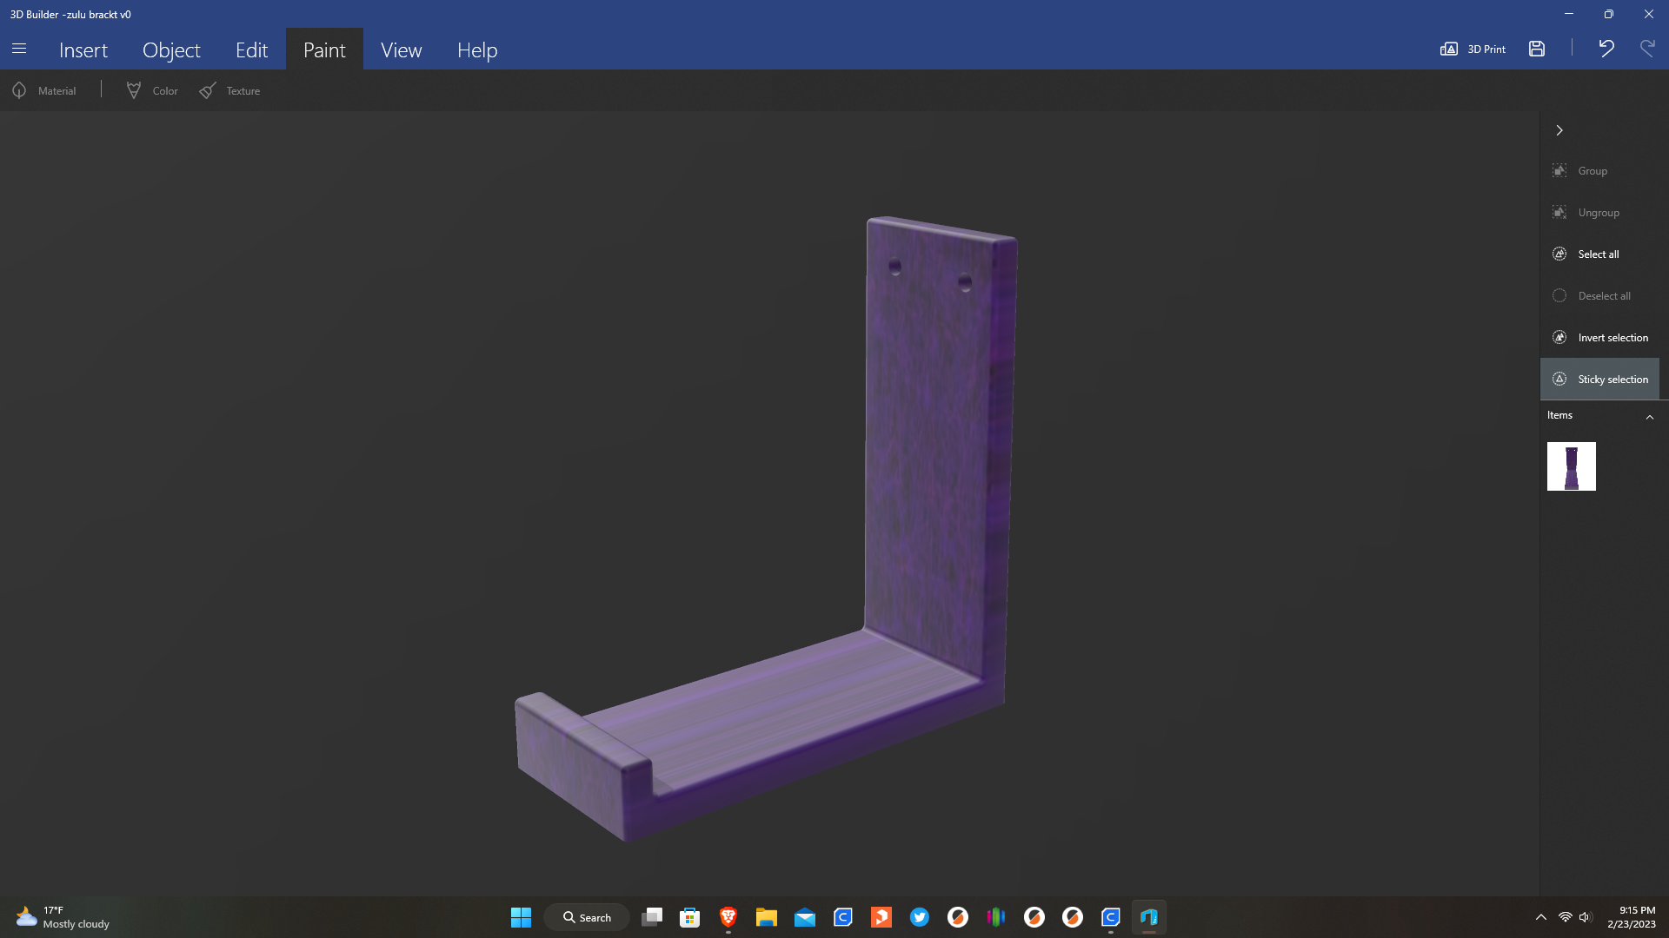Open the View tab
This screenshot has width=1669, height=938.
[x=401, y=50]
